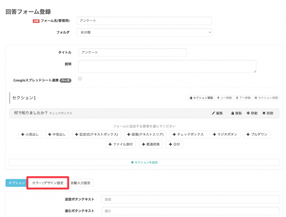
Task: Add a 段落(テキストエリア) element
Action: click(145, 134)
